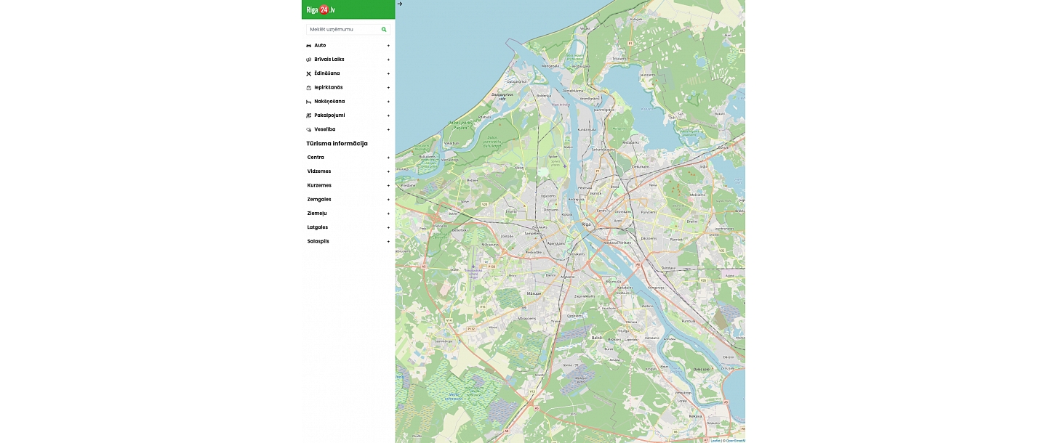This screenshot has width=1047, height=443.
Task: Click the Meklēt uzņēmumu search field
Action: (x=342, y=30)
